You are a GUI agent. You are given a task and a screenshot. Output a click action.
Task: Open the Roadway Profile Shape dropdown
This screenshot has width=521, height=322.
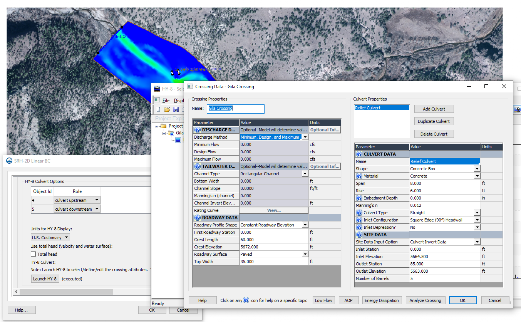click(305, 225)
